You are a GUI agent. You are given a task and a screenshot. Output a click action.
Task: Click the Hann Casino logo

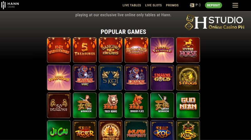[10, 5]
